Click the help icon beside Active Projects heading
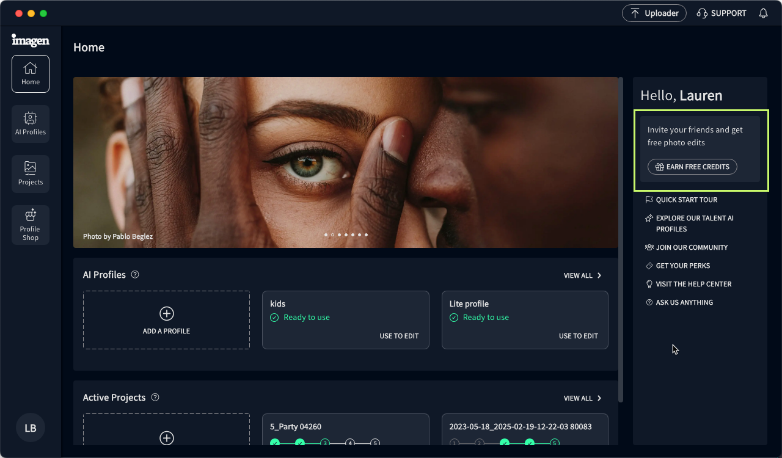 155,398
